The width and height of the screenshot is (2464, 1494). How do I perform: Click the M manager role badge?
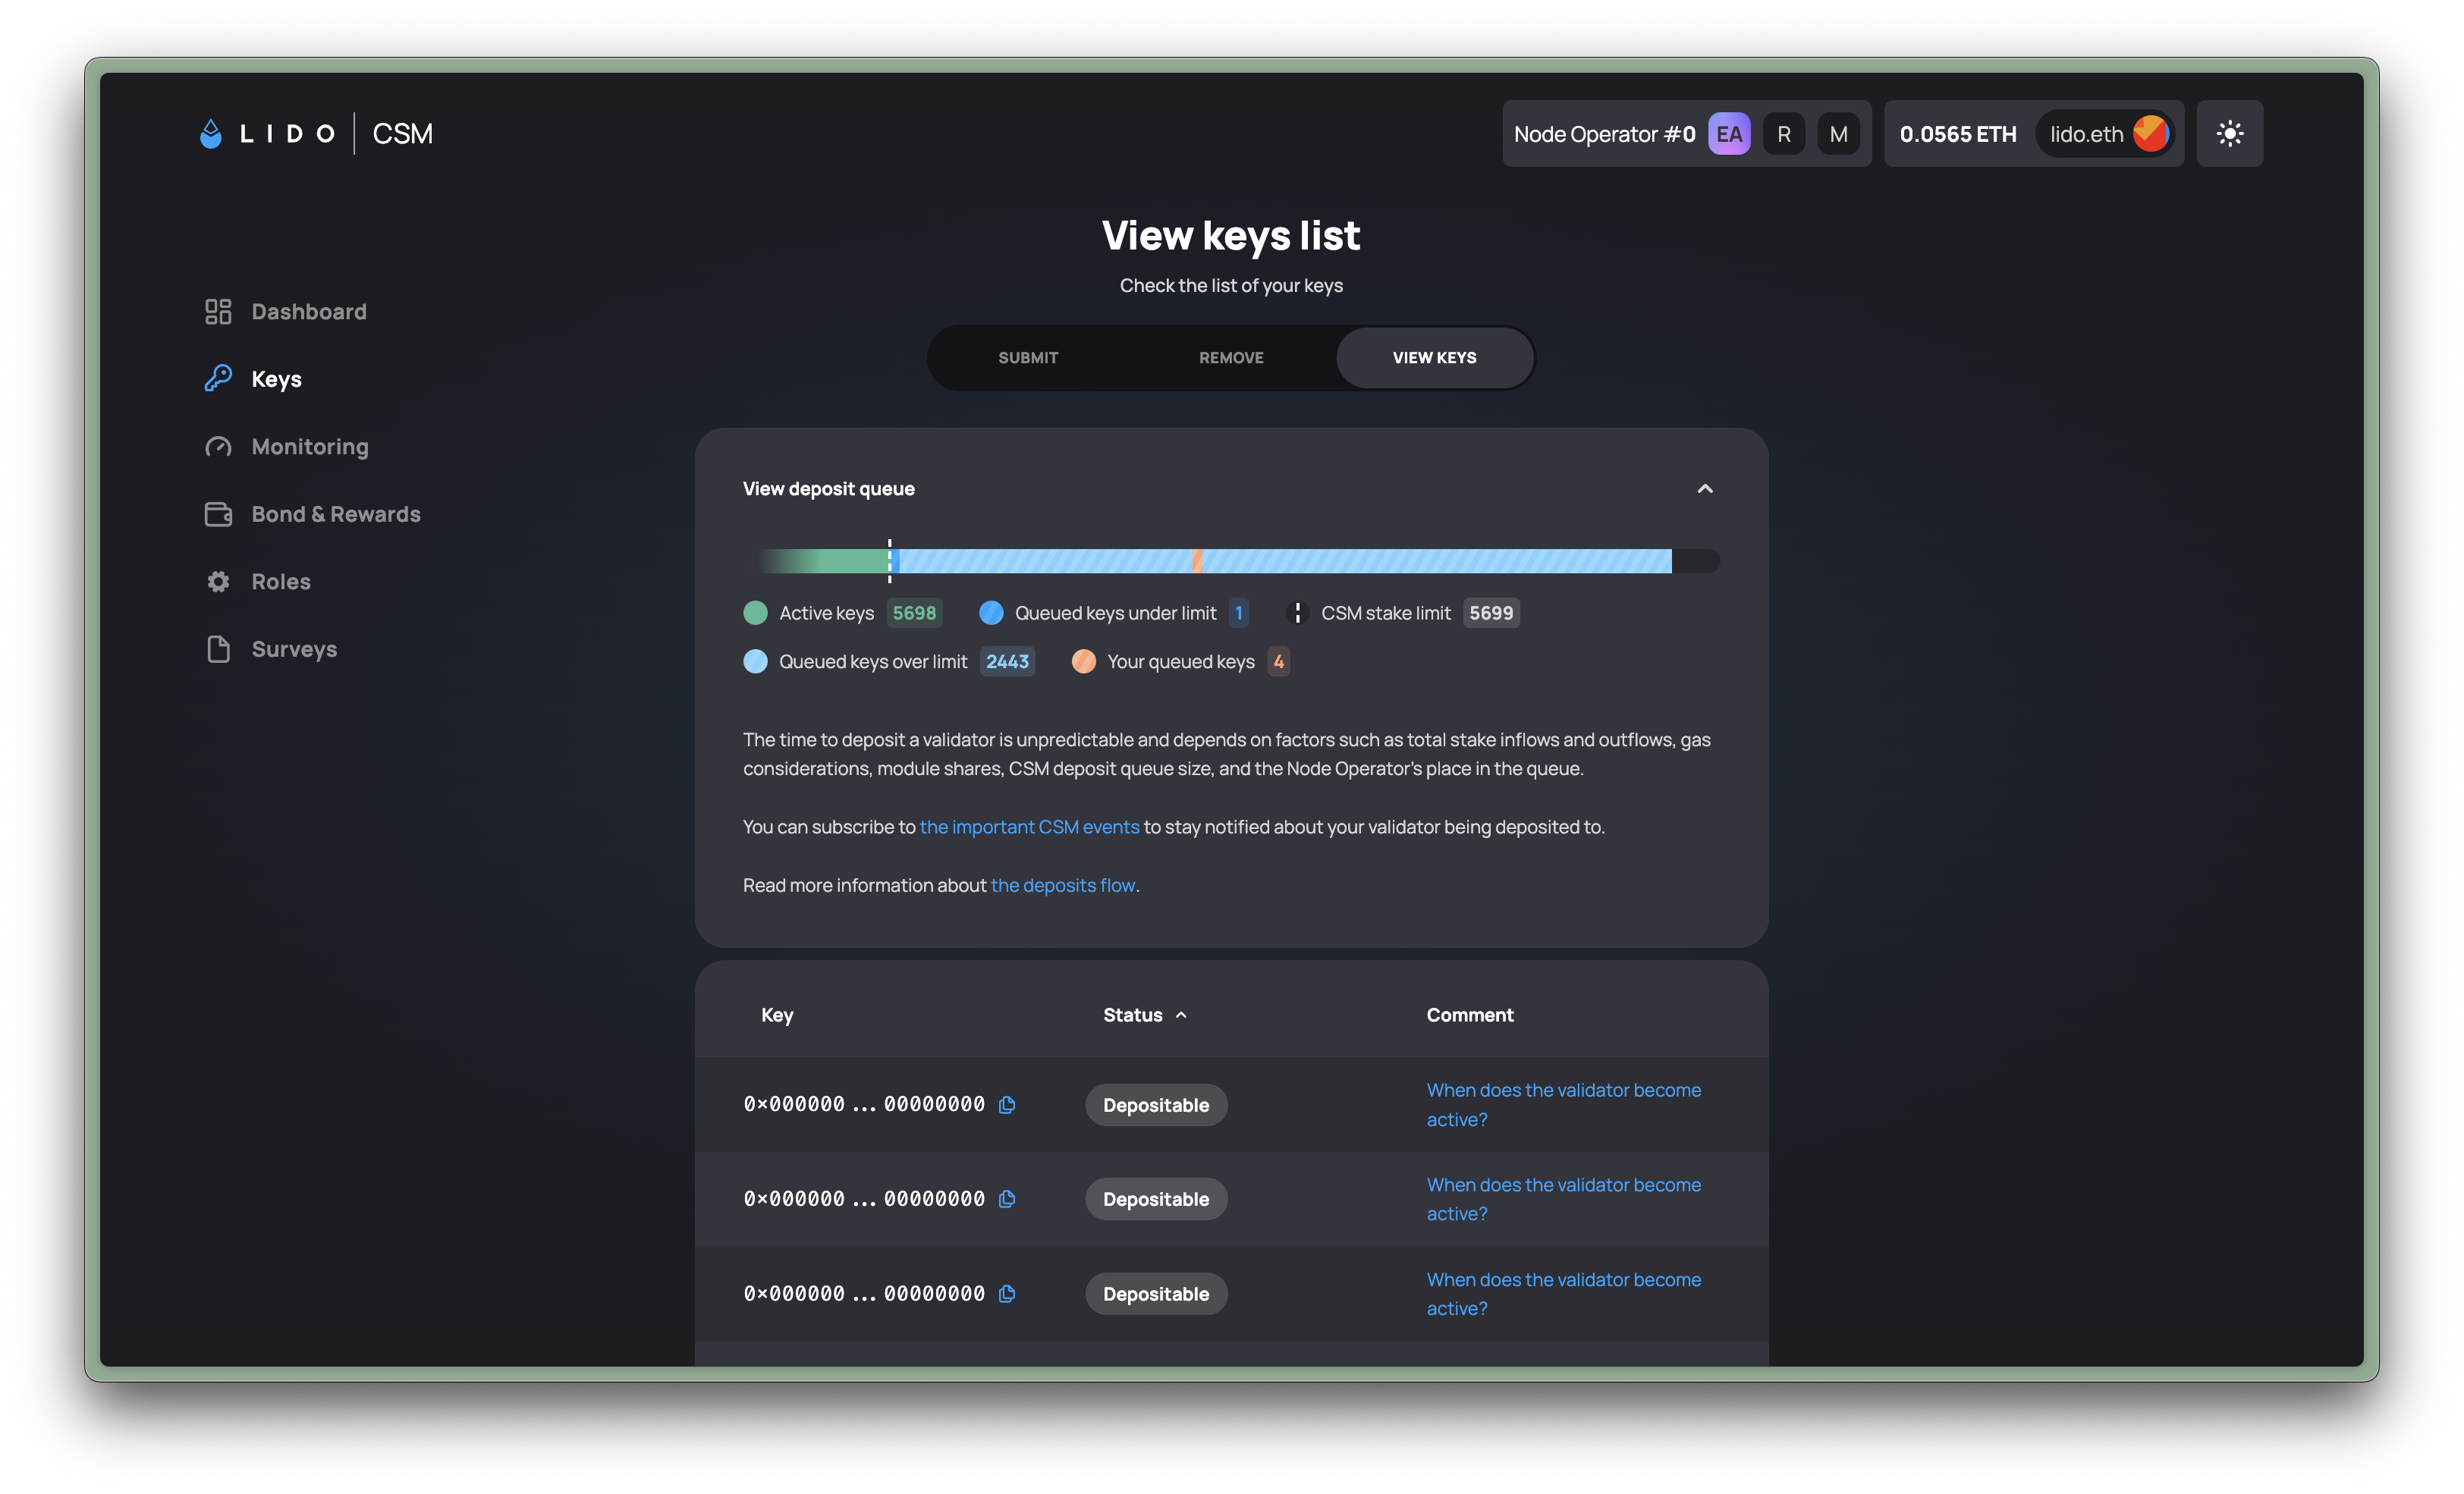click(x=1838, y=134)
